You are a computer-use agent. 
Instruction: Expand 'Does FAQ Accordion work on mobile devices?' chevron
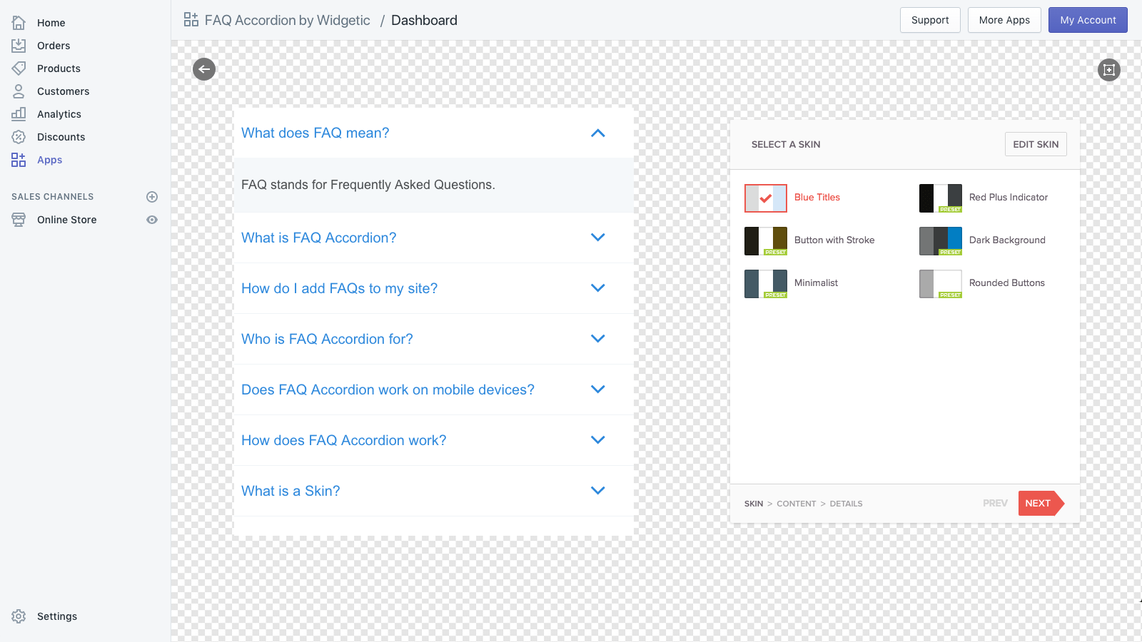coord(598,389)
